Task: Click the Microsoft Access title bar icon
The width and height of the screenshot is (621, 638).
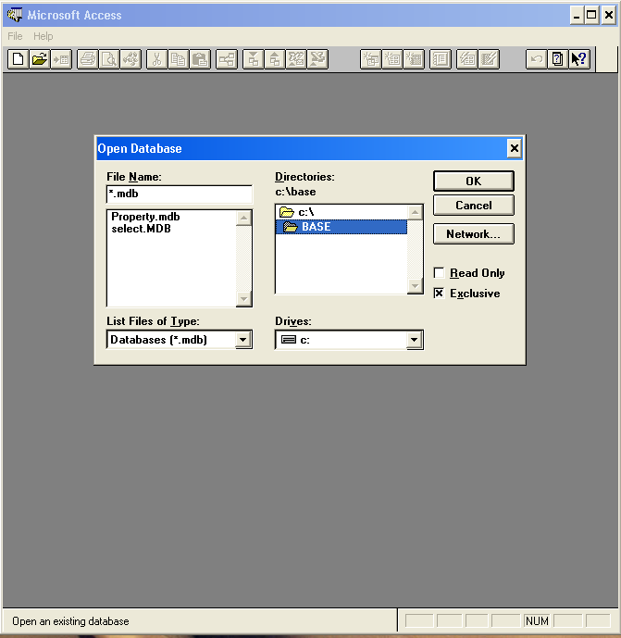Action: 15,15
